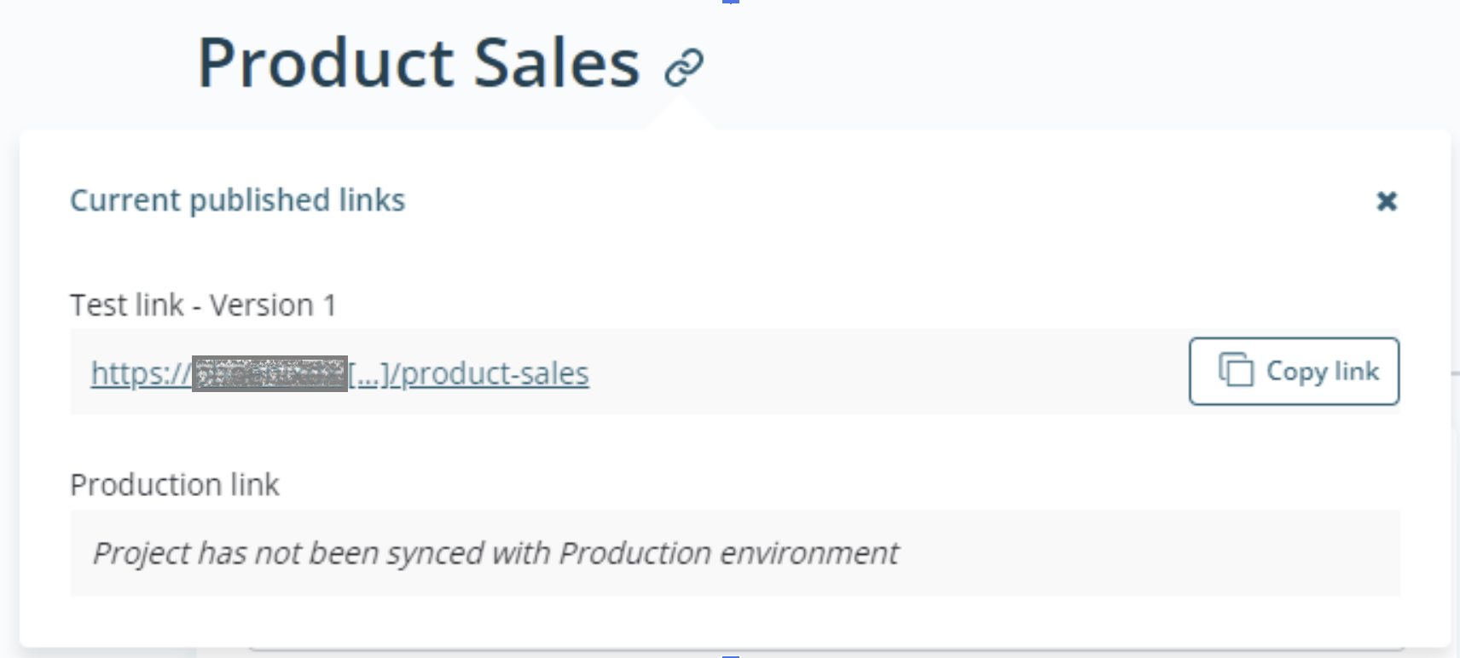Click the chain link icon beside Product Sales
This screenshot has width=1460, height=658.
pos(684,67)
